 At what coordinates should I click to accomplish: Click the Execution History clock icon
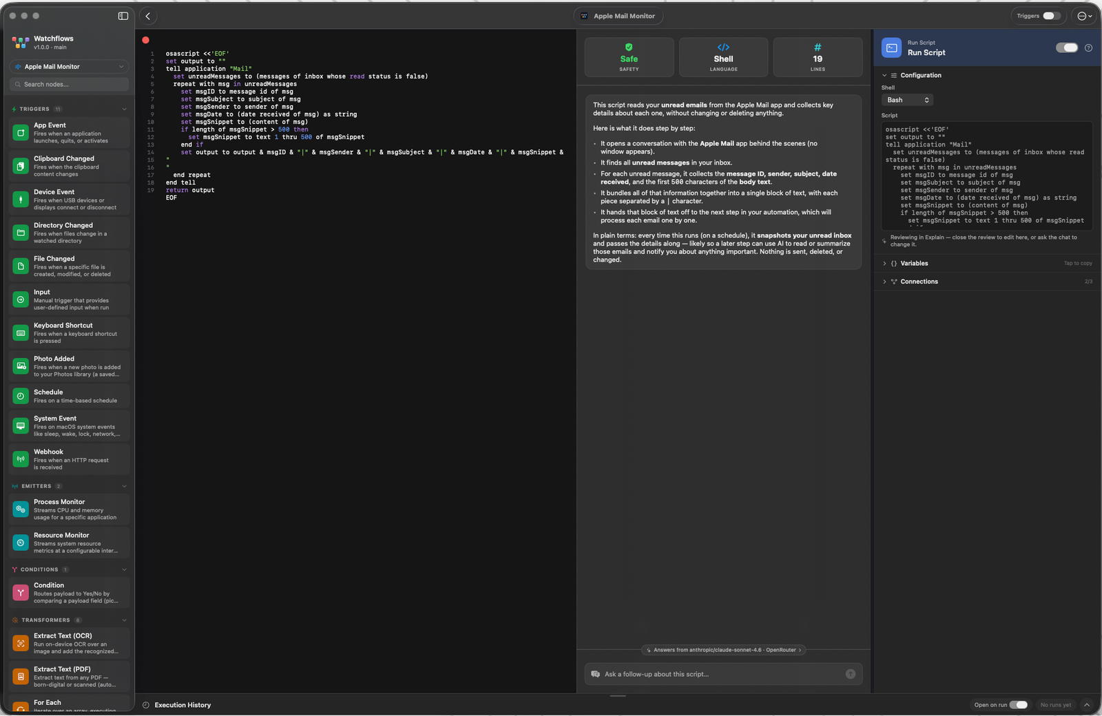click(146, 705)
